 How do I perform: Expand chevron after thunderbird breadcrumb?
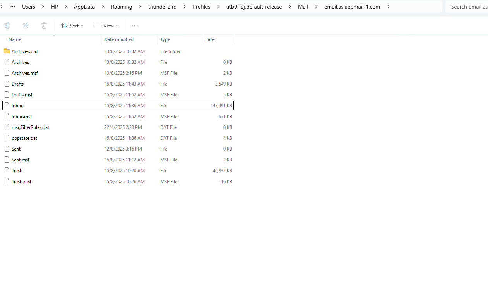click(185, 7)
